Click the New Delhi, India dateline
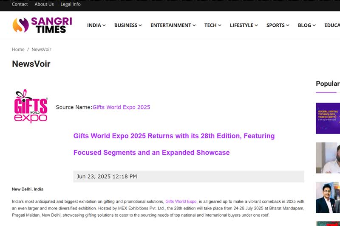340x226 pixels. (28, 189)
